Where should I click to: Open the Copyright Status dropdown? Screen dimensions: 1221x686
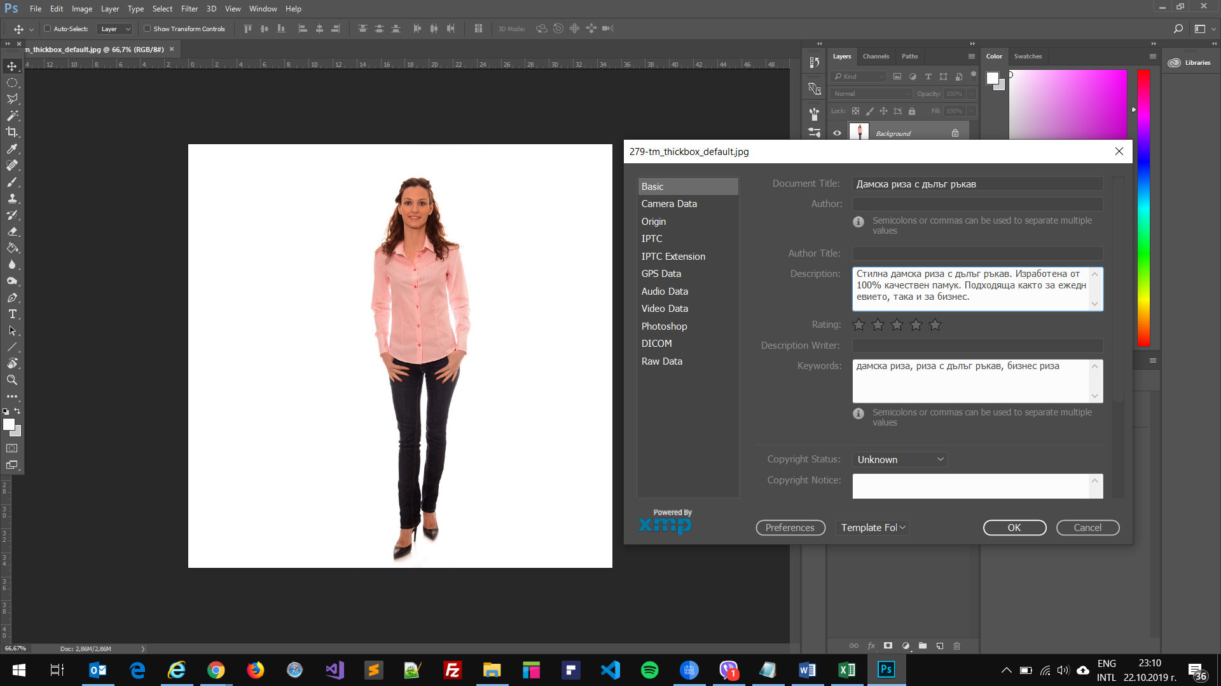point(900,459)
